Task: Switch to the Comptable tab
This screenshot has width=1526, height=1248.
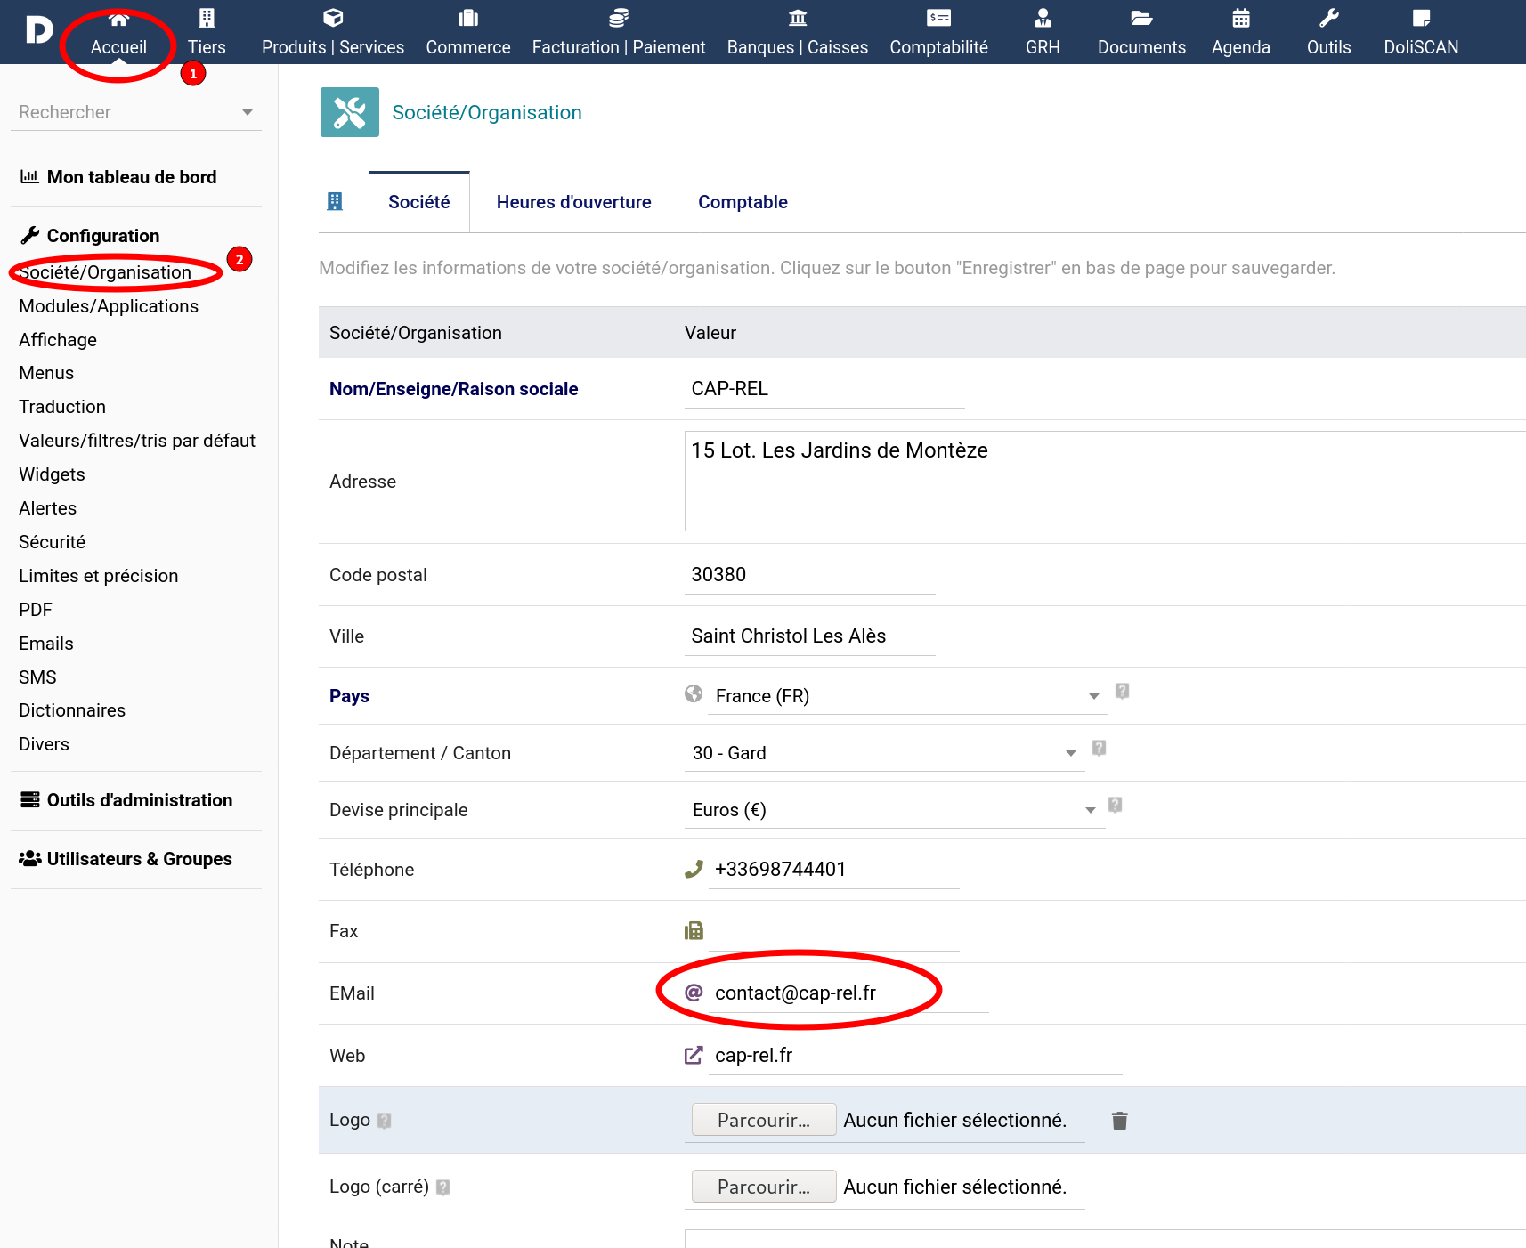Action: (743, 202)
